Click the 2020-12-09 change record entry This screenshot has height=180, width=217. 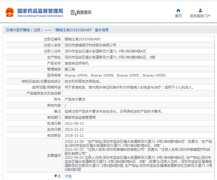coord(138,144)
